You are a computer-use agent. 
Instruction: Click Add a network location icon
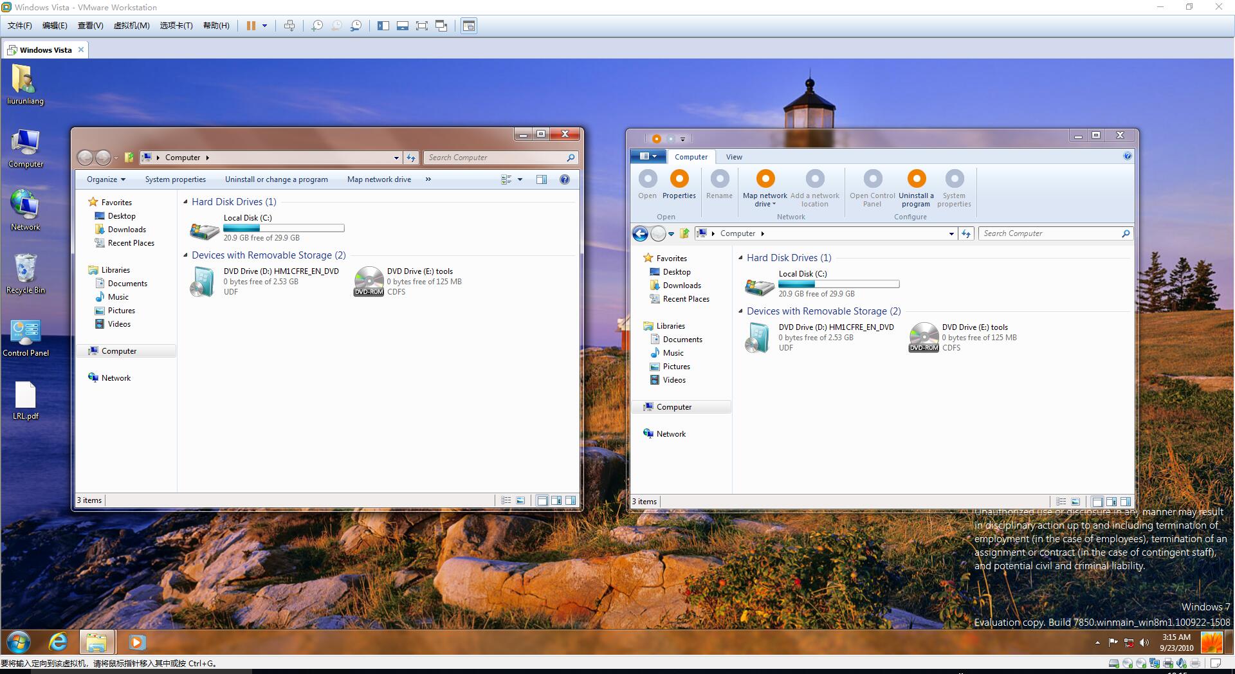pos(815,179)
